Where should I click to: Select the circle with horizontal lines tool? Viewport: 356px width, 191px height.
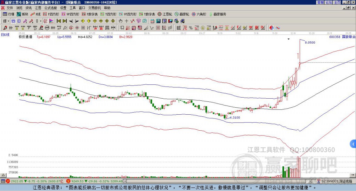[x=47, y=28]
